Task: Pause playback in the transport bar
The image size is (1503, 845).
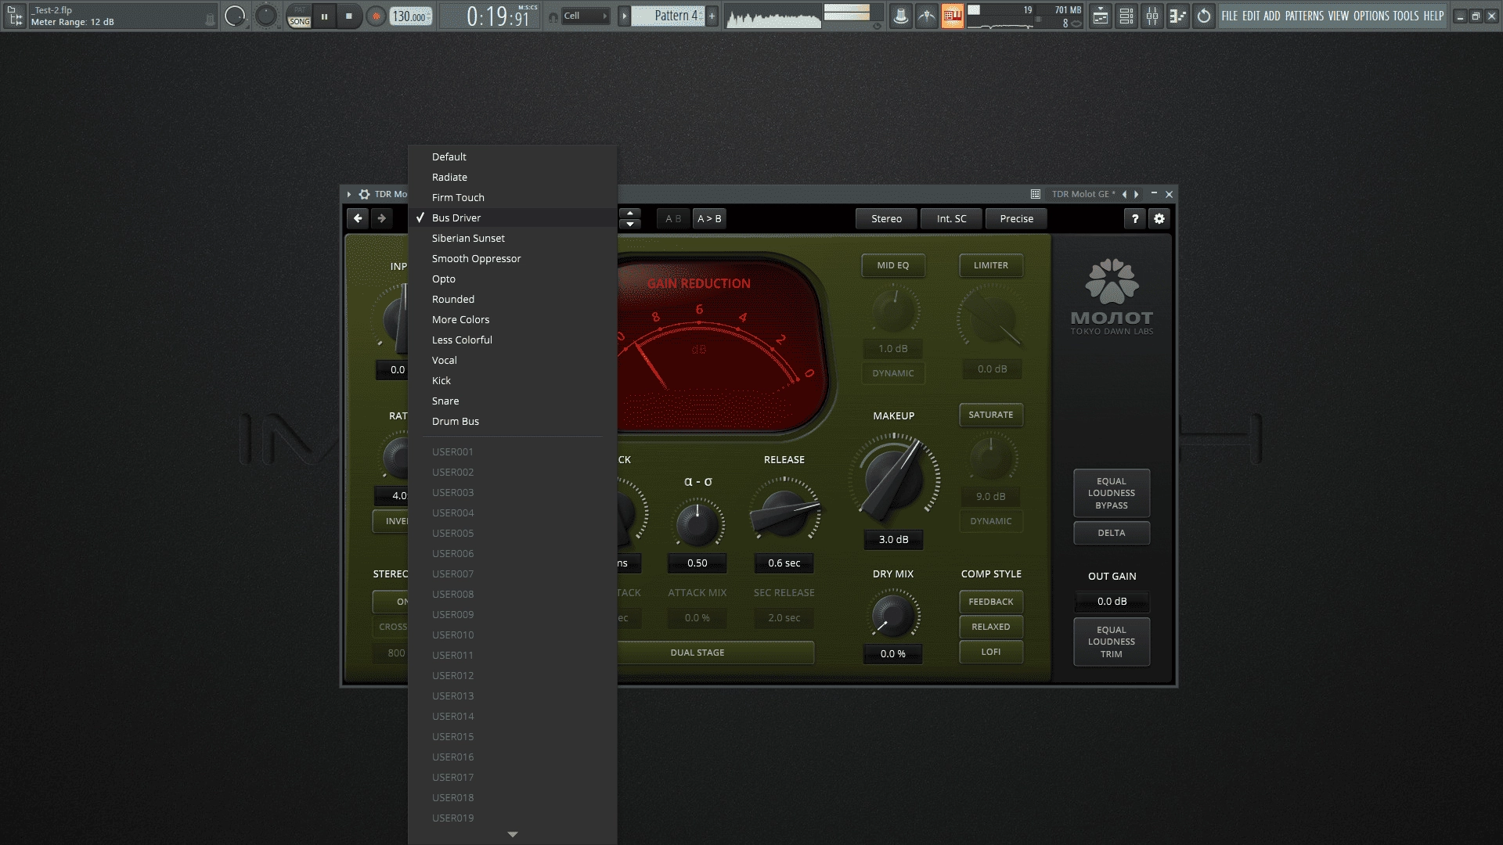Action: [x=324, y=16]
